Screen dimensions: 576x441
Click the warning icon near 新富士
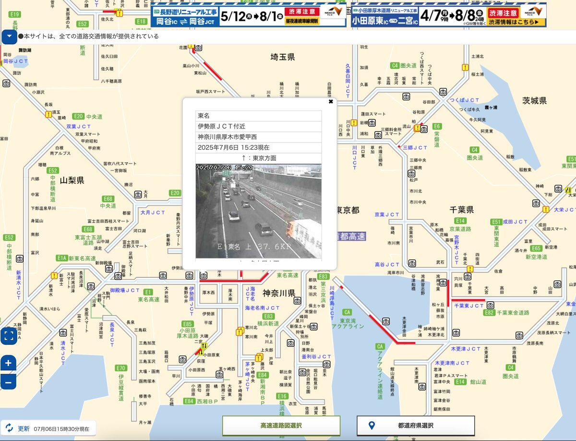point(54,276)
